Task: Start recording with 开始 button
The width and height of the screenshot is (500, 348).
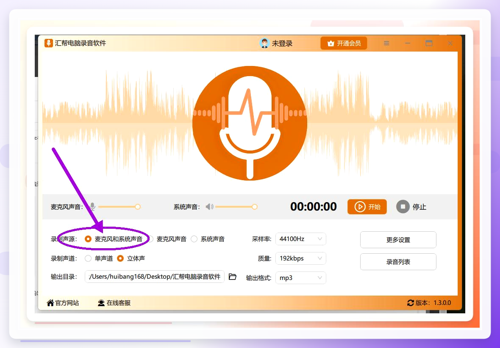Action: (x=367, y=207)
